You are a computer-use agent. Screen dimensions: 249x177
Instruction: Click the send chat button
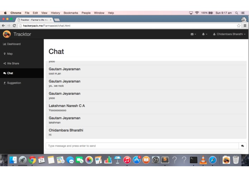point(243,146)
